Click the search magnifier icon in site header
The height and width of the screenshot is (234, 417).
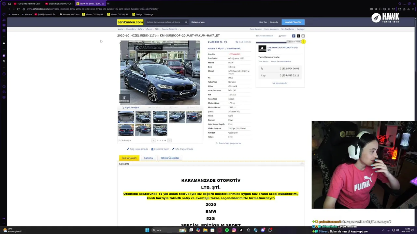(x=186, y=22)
